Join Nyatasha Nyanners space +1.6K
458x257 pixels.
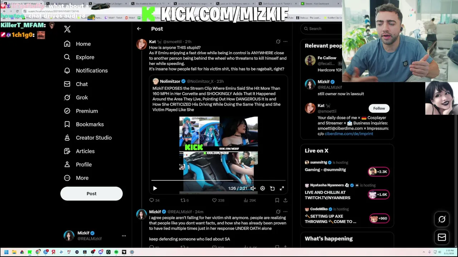[x=379, y=195]
